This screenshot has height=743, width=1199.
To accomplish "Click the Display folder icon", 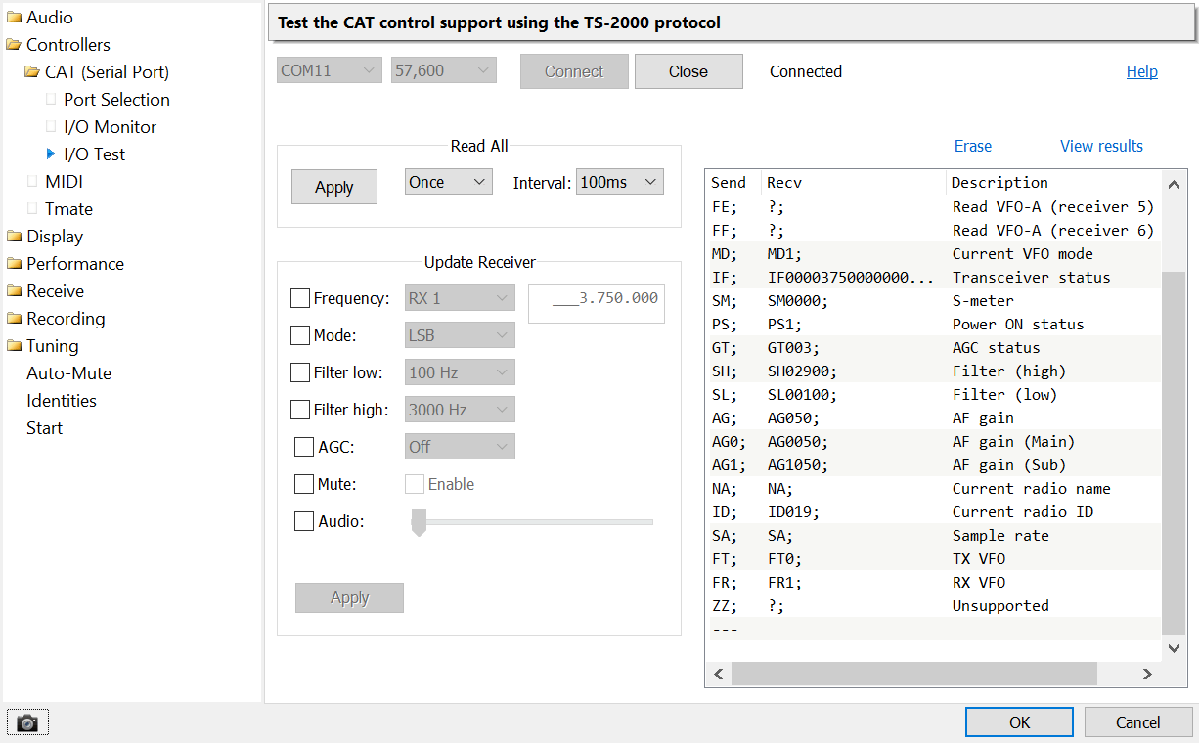I will [x=14, y=237].
